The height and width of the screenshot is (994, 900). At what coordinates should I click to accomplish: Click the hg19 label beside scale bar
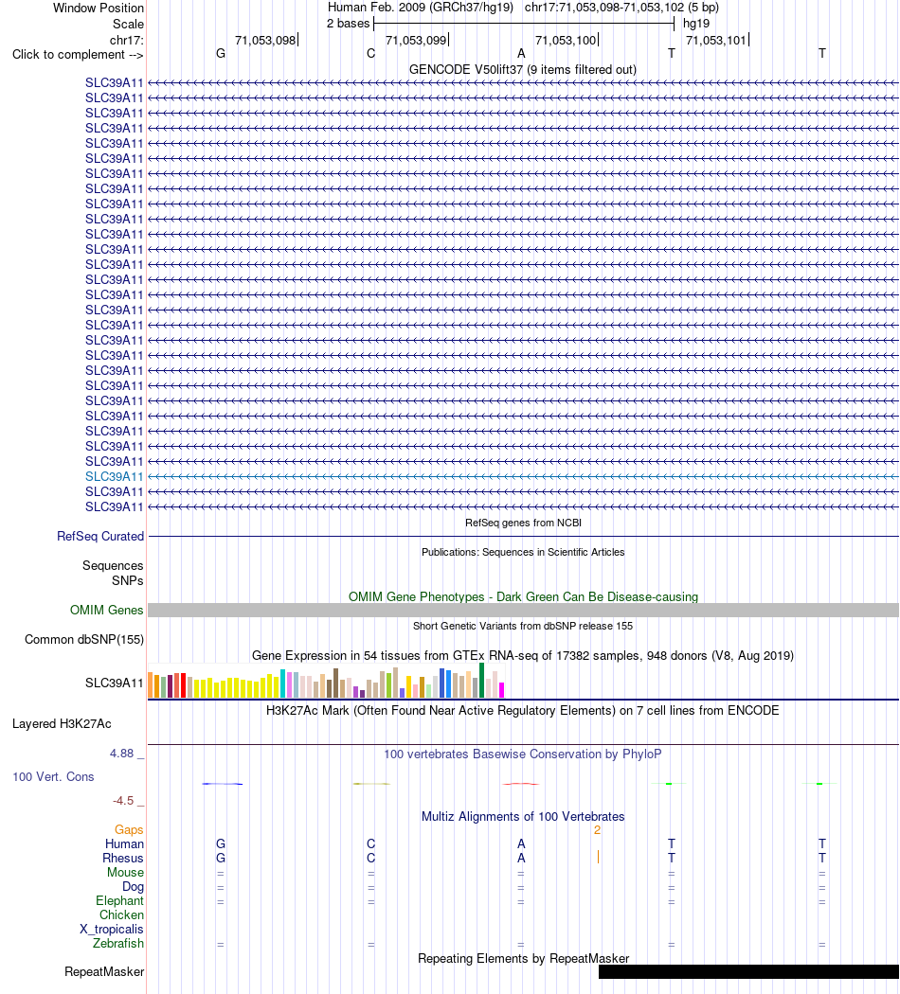(696, 24)
